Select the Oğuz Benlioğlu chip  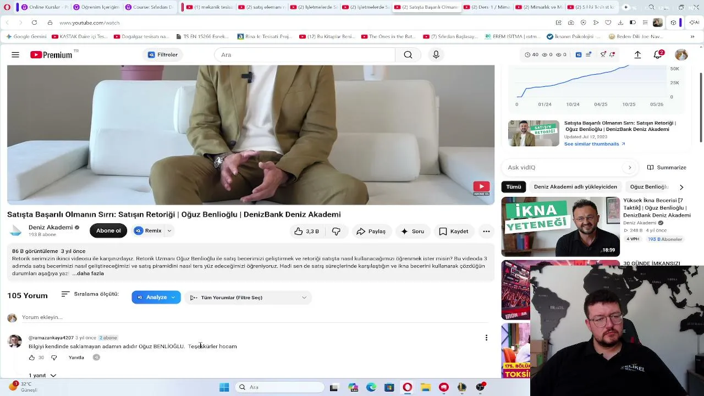(649, 187)
